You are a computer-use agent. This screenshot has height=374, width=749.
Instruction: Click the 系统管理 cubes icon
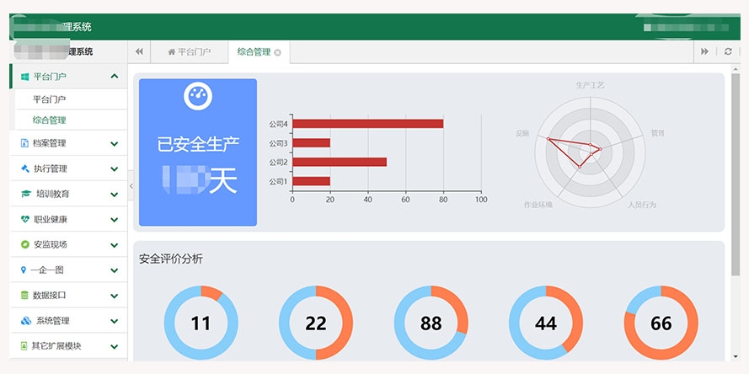click(x=25, y=321)
